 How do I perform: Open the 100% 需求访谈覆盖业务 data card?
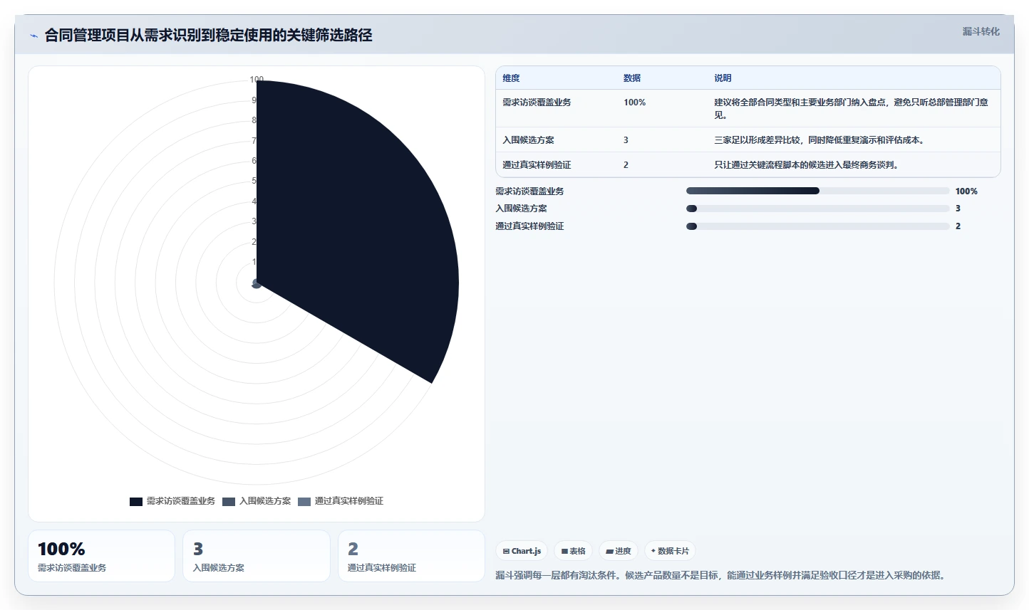pyautogui.click(x=101, y=556)
